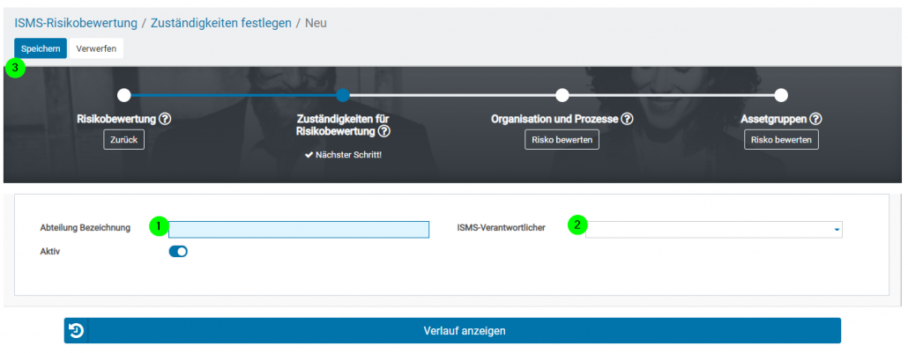Select the Risikobewertung step circle
The height and width of the screenshot is (353, 908).
(x=124, y=95)
